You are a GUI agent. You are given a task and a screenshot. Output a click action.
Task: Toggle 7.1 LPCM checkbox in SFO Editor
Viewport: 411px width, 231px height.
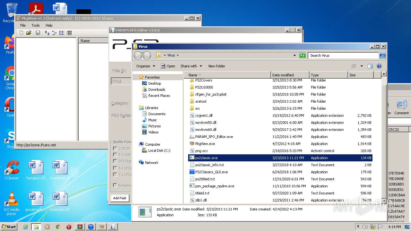pos(115,175)
